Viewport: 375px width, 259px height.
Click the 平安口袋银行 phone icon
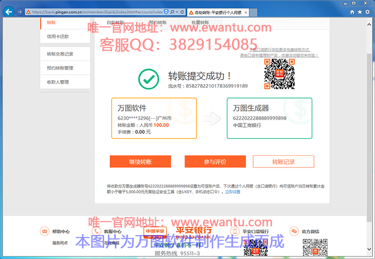[x=235, y=231]
